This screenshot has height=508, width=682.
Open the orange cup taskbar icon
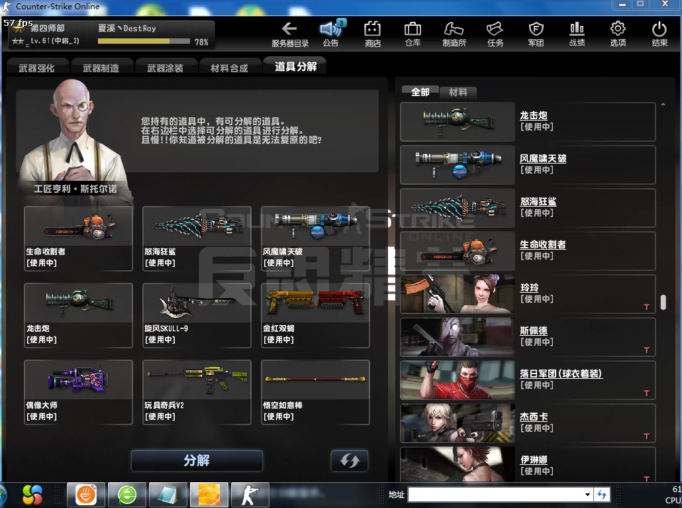pyautogui.click(x=86, y=495)
